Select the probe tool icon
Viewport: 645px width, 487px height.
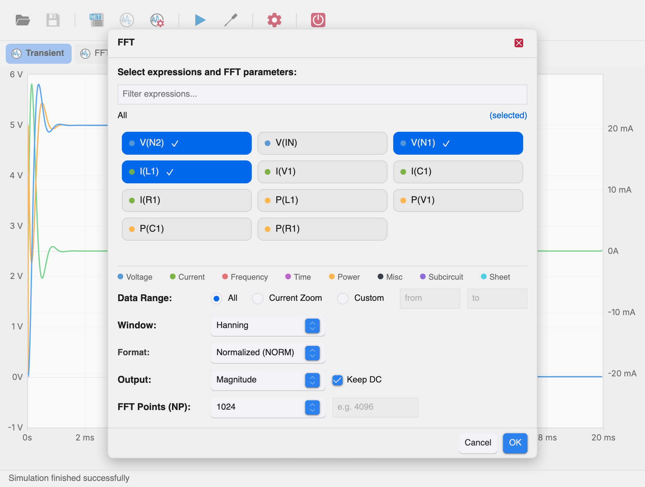231,20
